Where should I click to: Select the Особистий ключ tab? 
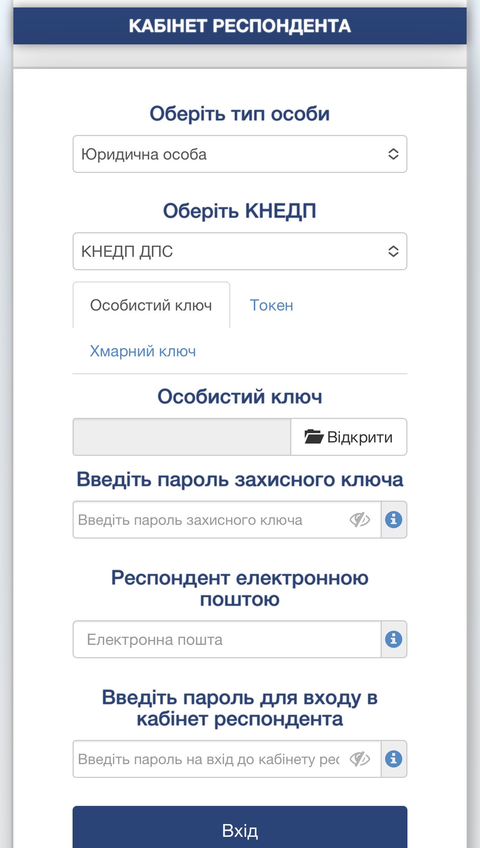click(151, 305)
